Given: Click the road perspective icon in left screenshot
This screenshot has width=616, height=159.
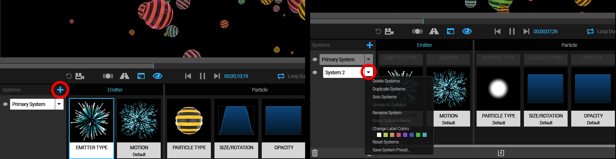Looking at the screenshot, I should (x=125, y=76).
